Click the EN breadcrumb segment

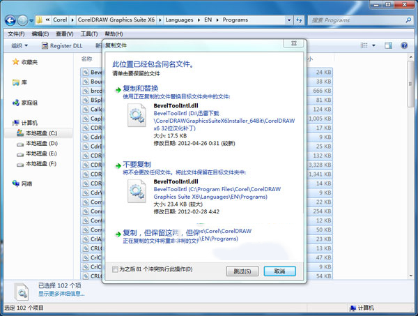click(208, 20)
